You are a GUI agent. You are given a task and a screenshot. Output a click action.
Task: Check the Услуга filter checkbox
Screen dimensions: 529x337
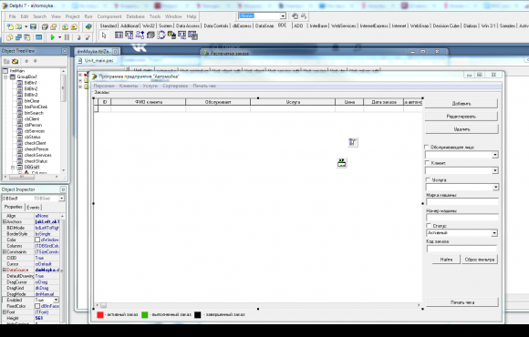click(x=428, y=179)
